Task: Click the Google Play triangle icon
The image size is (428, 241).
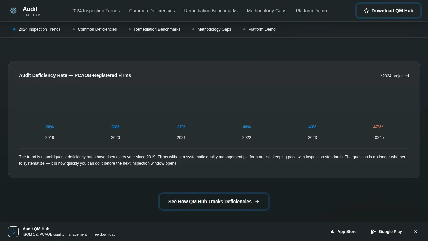Action: click(x=373, y=232)
